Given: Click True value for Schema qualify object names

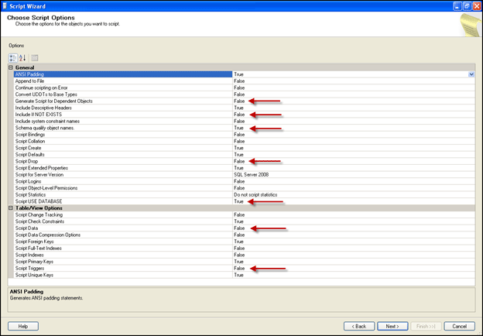Looking at the screenshot, I should (238, 128).
